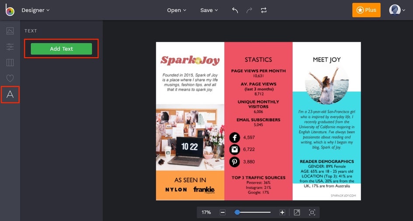Select the Pinterest icon in the design
This screenshot has width=413, height=221.
tap(234, 161)
